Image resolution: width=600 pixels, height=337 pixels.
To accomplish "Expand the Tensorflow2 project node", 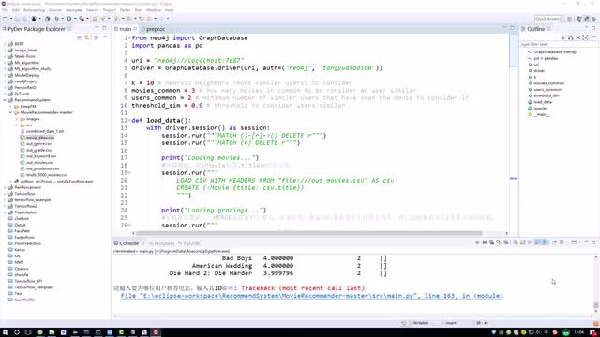I will click(5, 206).
